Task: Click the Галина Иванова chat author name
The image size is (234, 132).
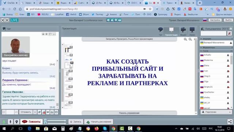Action: (x=13, y=92)
